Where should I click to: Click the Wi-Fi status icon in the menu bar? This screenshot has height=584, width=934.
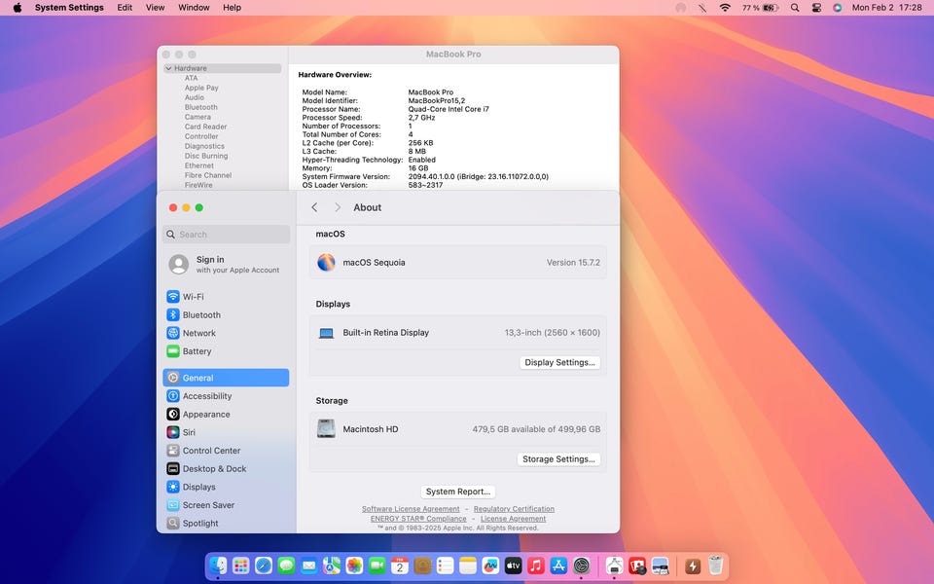[725, 8]
